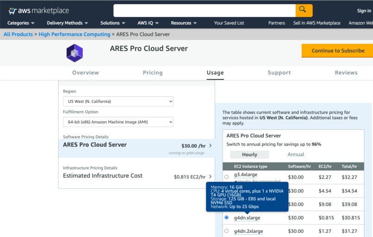Image resolution: width=373 pixels, height=237 pixels.
Task: Open Your Saved List
Action: [229, 23]
